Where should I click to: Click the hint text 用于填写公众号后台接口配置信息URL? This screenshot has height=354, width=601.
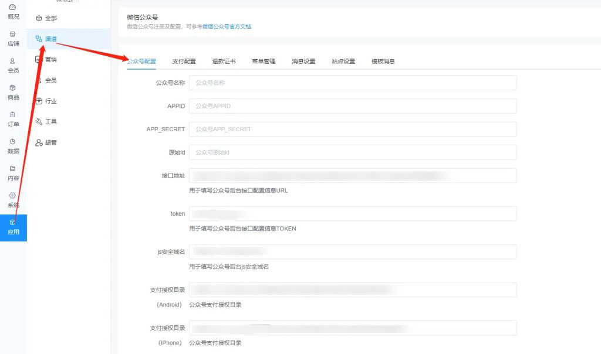[238, 190]
